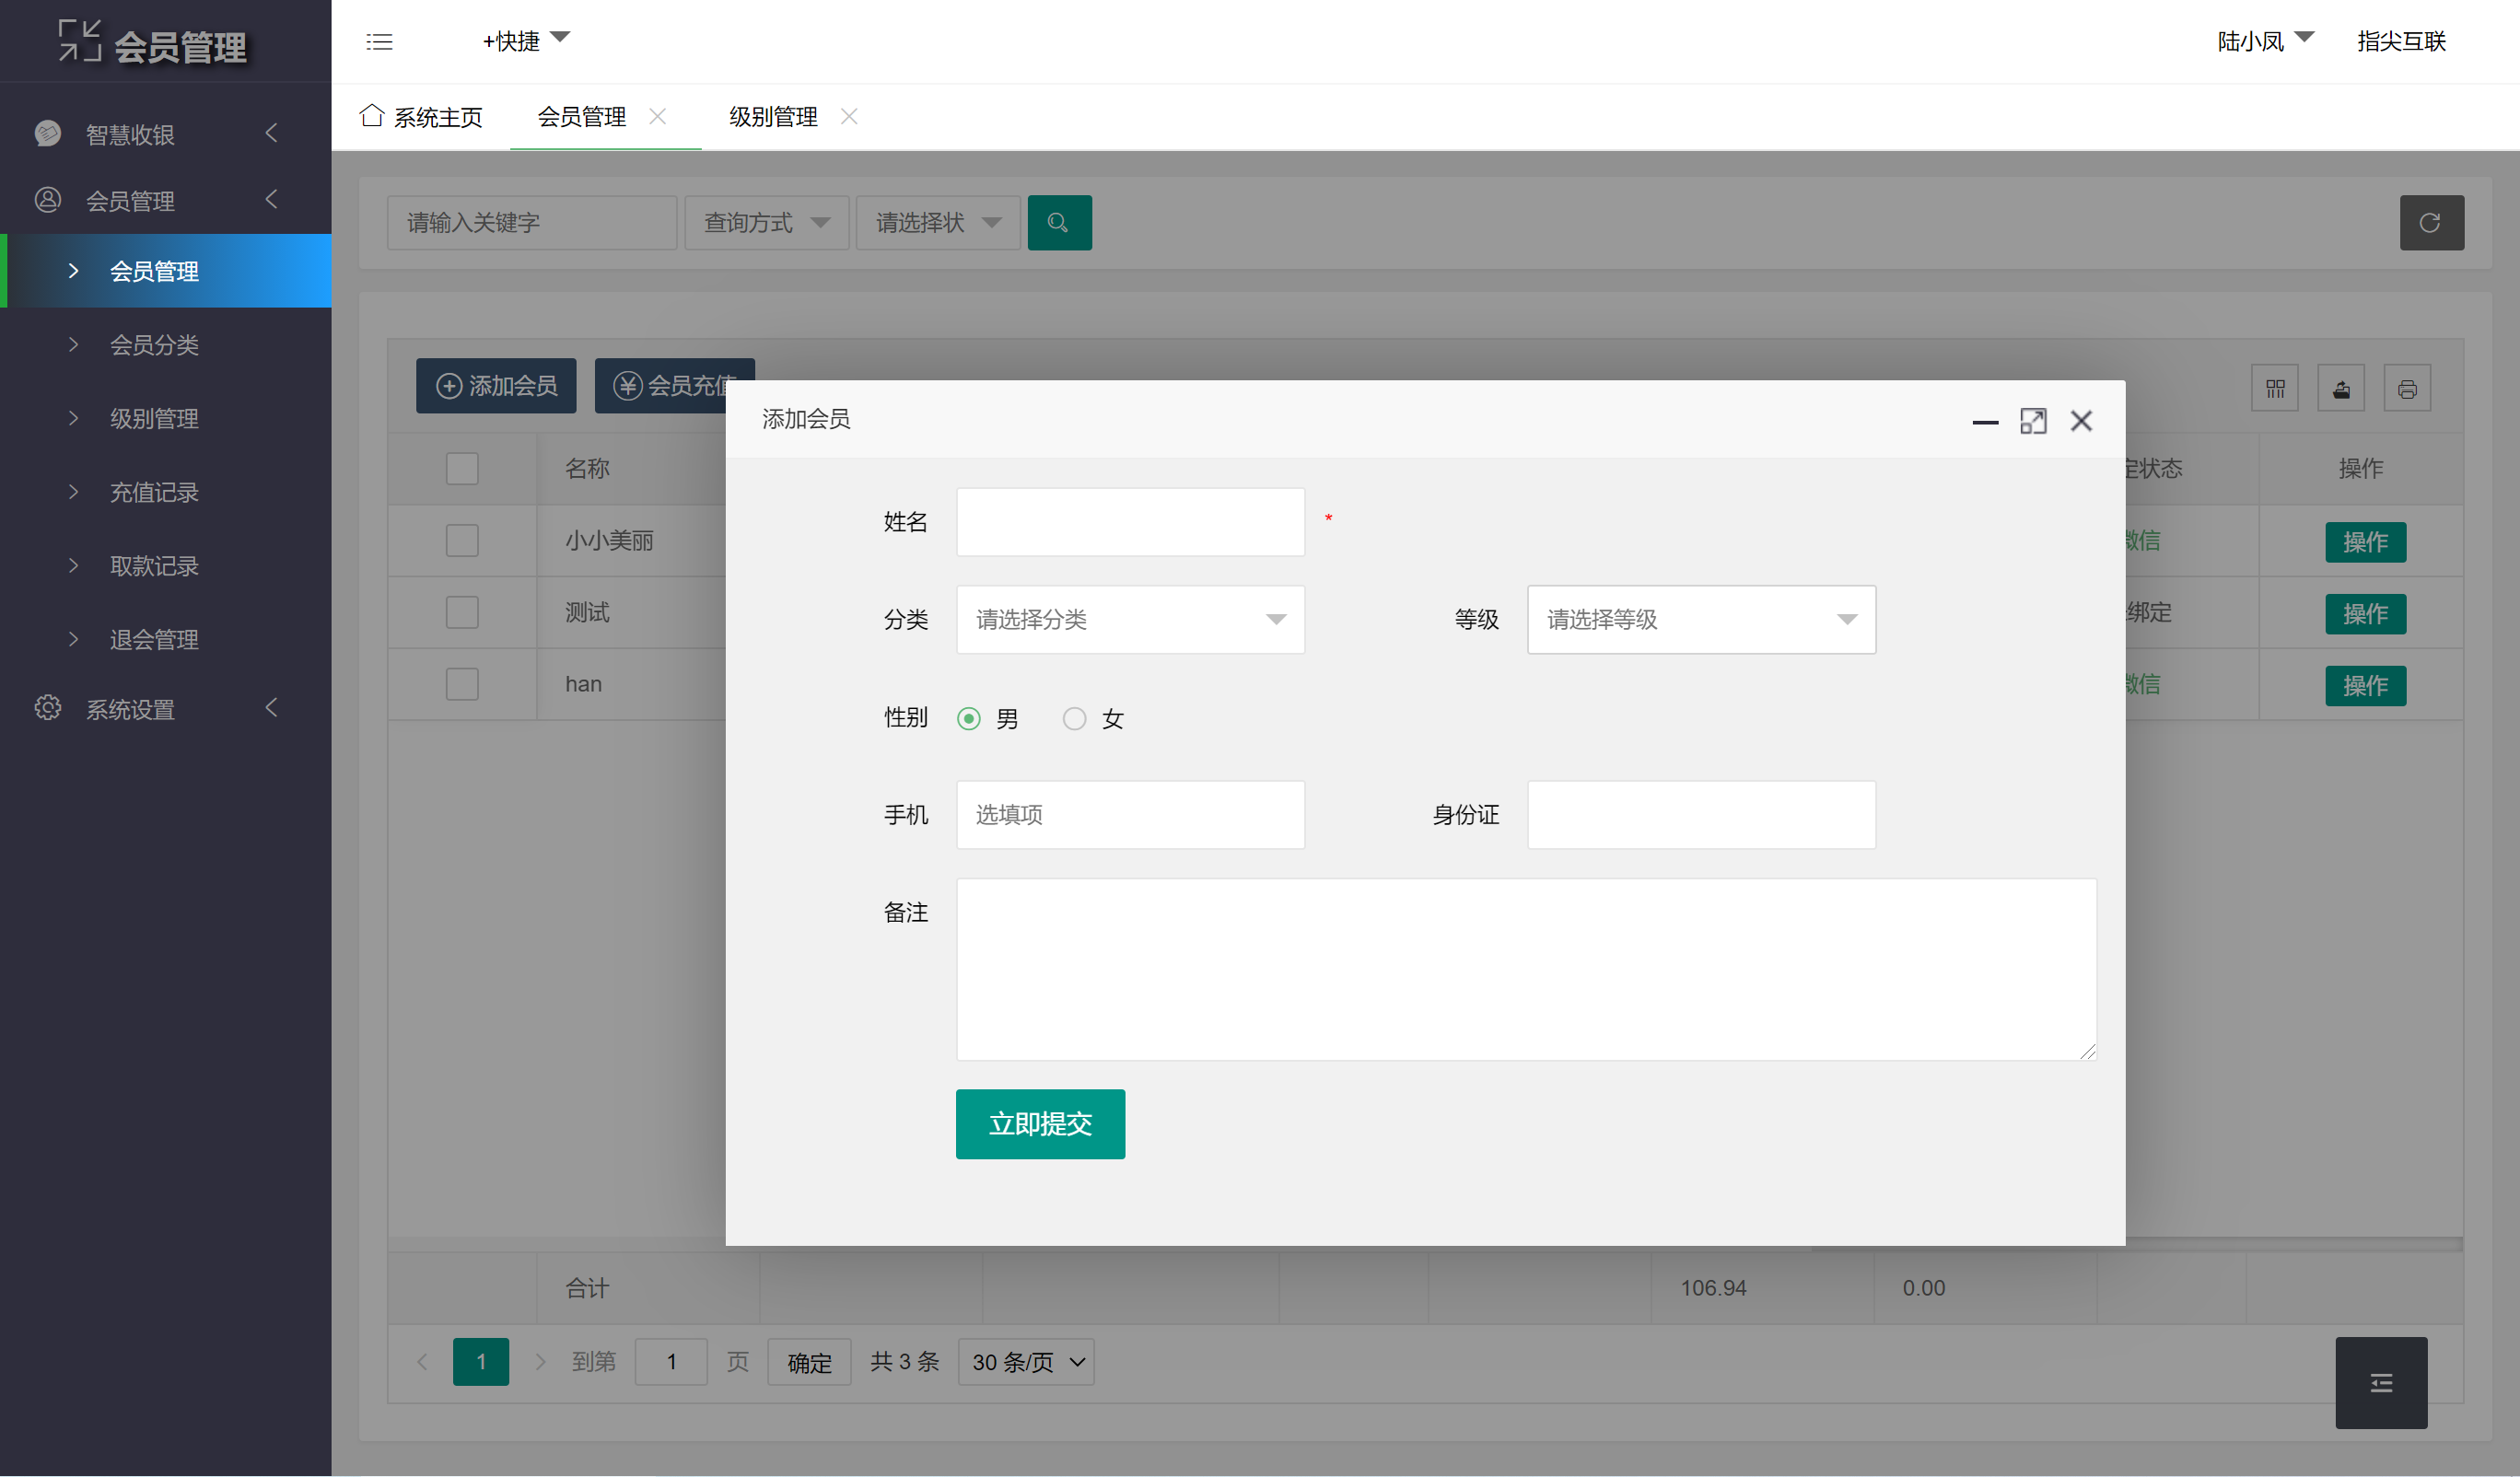
Task: Click the green search magnifier button
Action: click(1059, 222)
